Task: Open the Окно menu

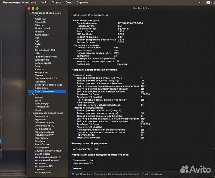Action: tap(69, 2)
